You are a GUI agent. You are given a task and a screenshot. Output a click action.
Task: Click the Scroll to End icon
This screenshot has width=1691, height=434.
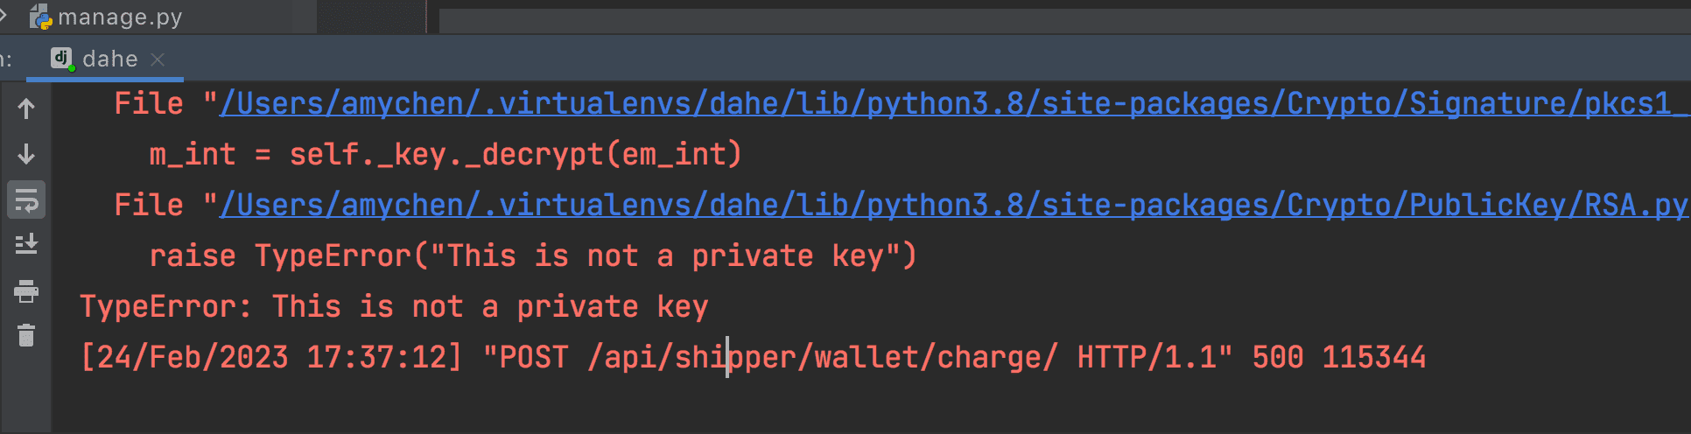tap(26, 244)
